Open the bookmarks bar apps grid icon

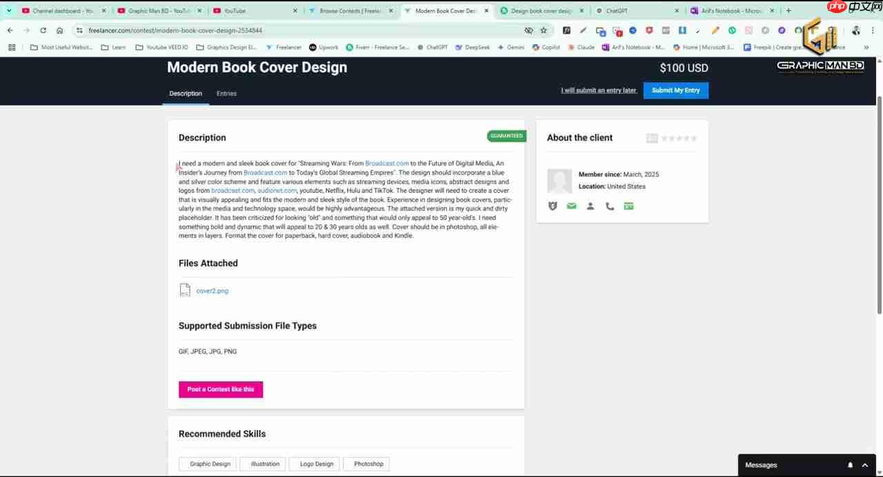[12, 48]
